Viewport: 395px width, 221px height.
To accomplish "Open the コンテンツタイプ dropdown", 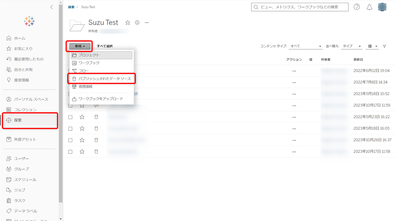I will [x=305, y=46].
